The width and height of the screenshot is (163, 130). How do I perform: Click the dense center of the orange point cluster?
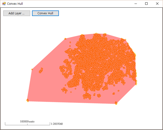(98, 60)
